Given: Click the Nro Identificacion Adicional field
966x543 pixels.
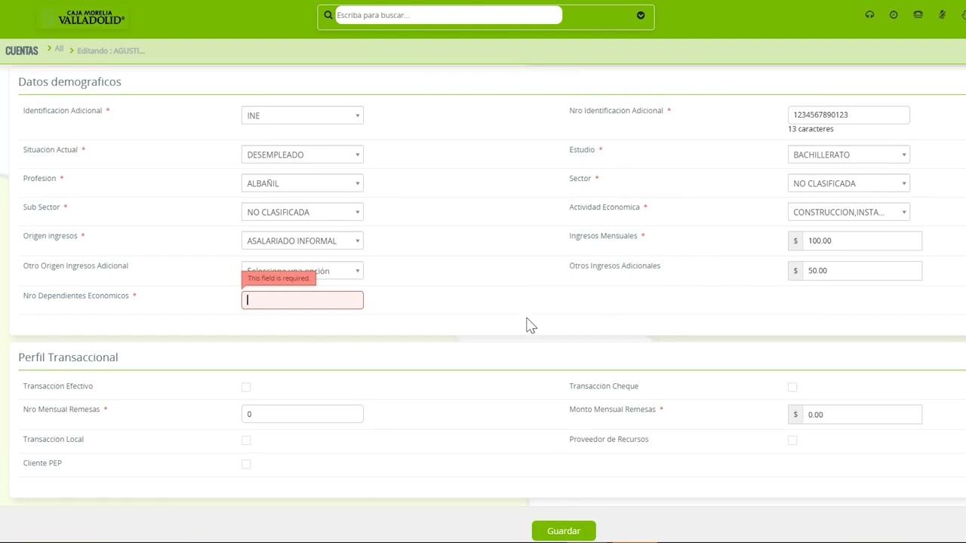Looking at the screenshot, I should [x=848, y=115].
